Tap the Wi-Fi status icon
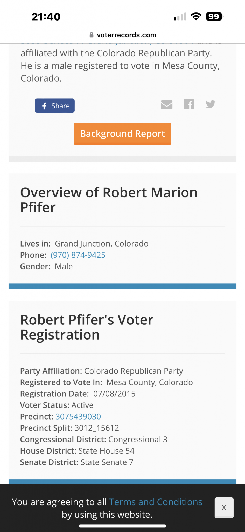Viewport: 245px width, 532px height. coord(196,17)
